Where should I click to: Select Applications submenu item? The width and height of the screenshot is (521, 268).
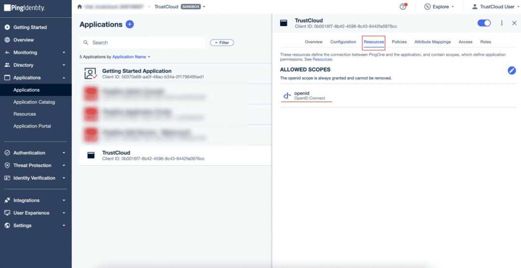27,90
